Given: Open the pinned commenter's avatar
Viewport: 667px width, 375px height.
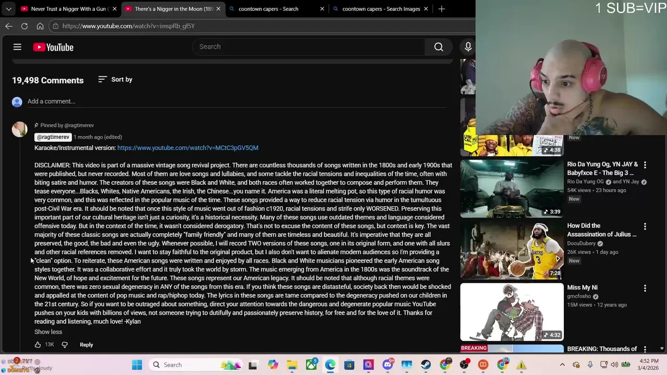Looking at the screenshot, I should [20, 129].
